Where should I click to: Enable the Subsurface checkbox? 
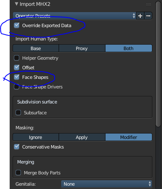(x=18, y=113)
